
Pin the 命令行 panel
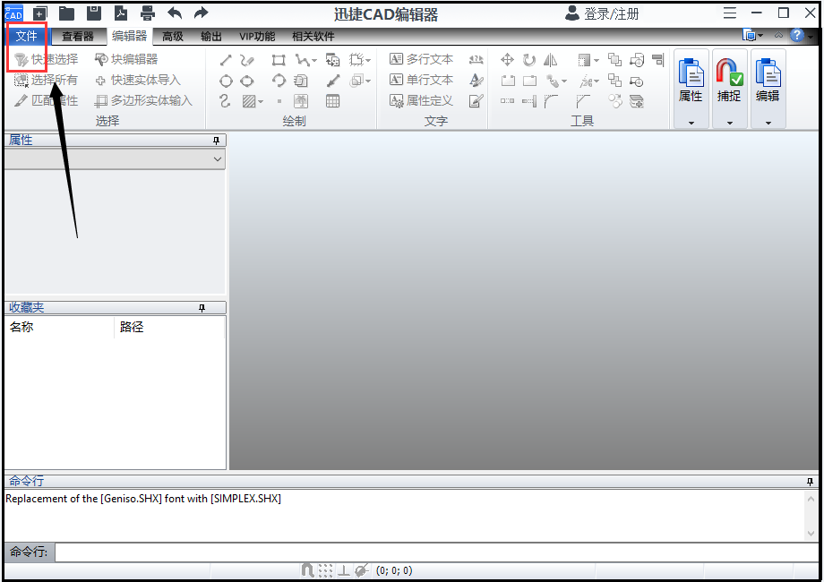point(810,481)
